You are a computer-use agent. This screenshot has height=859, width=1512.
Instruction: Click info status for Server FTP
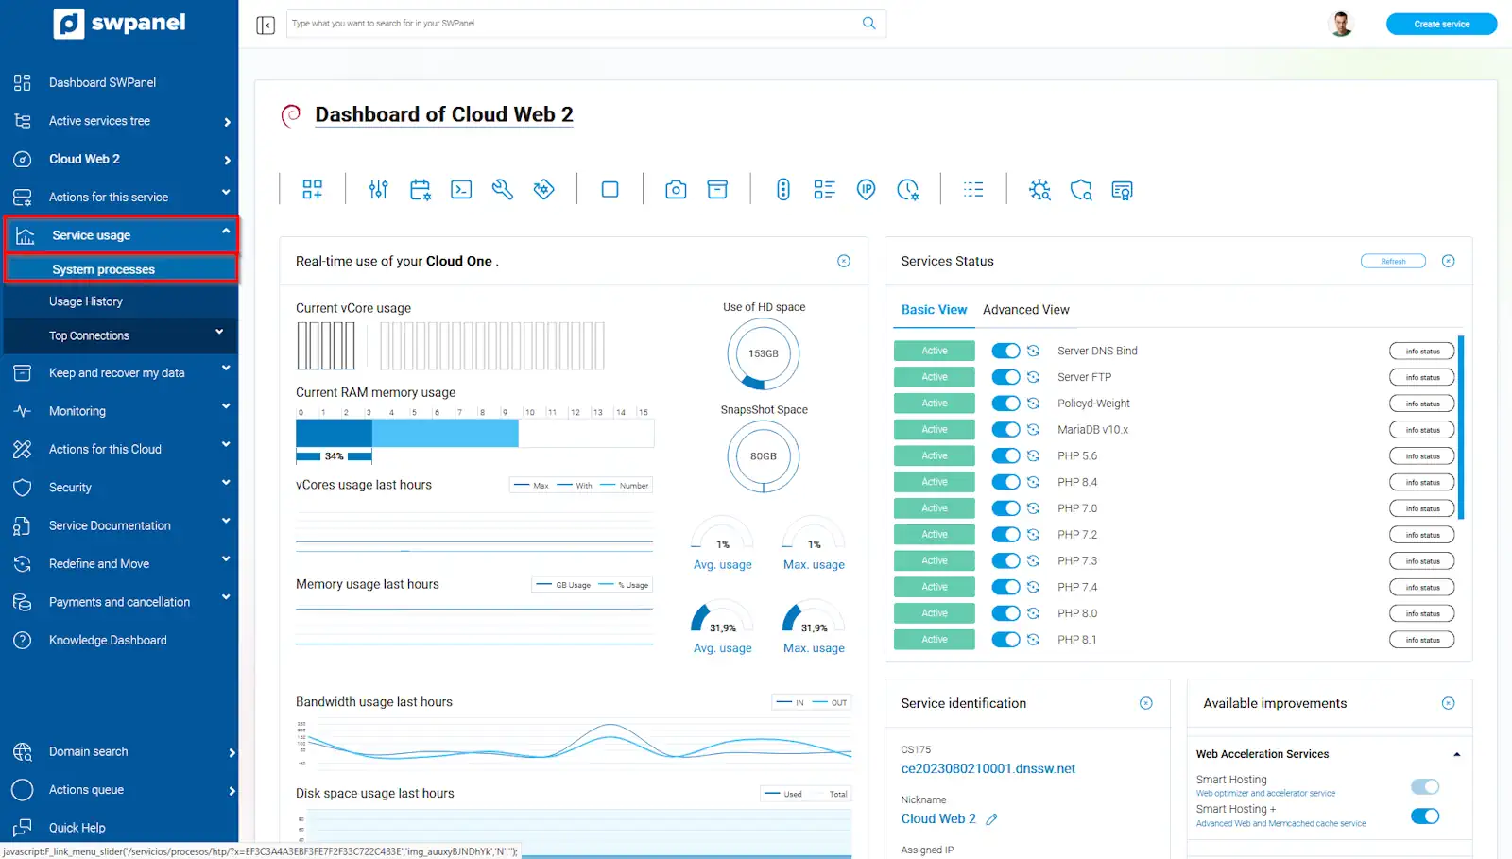[x=1422, y=377]
